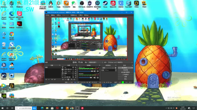The height and width of the screenshot is (110, 197).
Task: Open Microsoft Store from taskbar
Action: pos(52,108)
